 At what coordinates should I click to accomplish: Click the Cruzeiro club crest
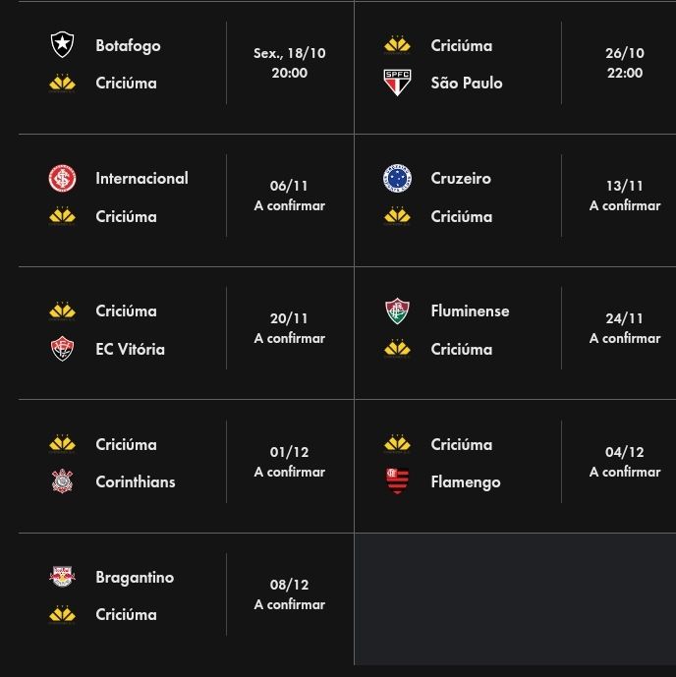pos(397,178)
